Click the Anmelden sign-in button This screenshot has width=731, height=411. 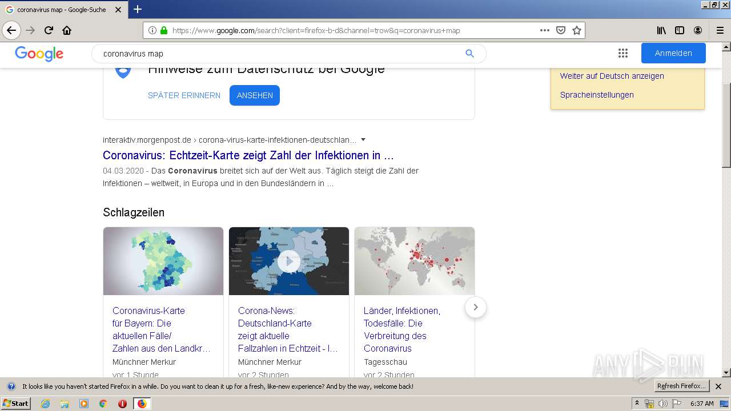coord(673,53)
